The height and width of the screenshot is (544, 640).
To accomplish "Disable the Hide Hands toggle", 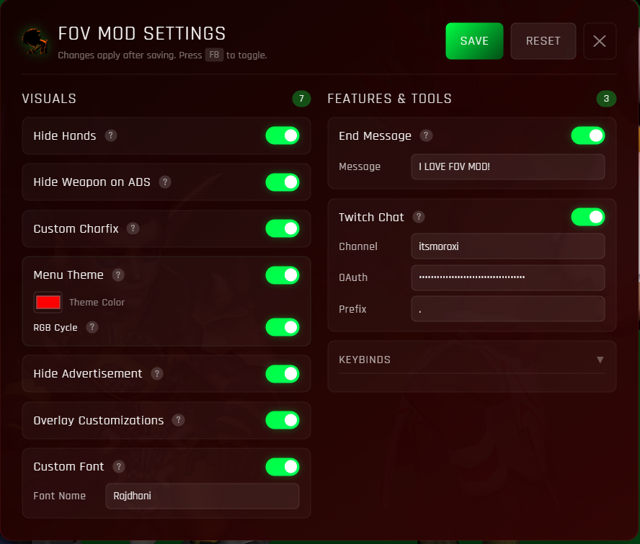I will (283, 135).
